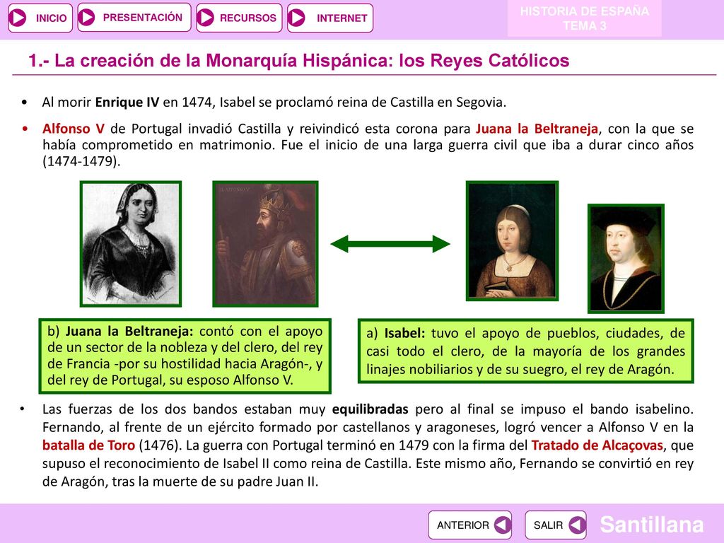The width and height of the screenshot is (724, 543).
Task: Click the bold name 'Enrique IV'
Action: [x=127, y=102]
